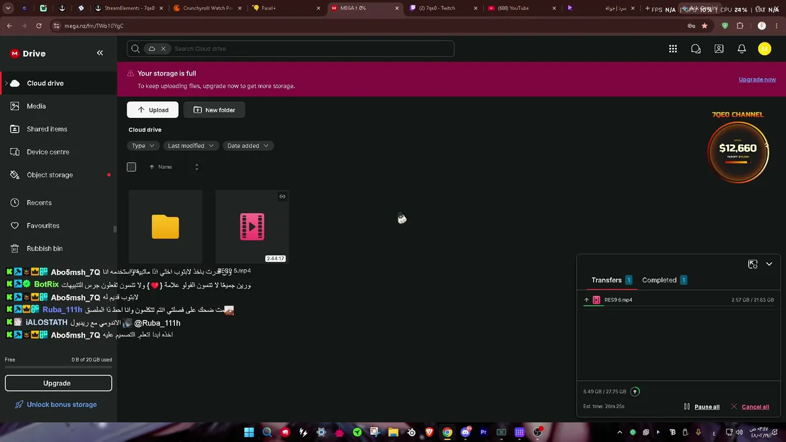Collapse the MEGA sidebar with the double-chevron icon
Screen dimensions: 786x442
pyautogui.click(x=100, y=53)
